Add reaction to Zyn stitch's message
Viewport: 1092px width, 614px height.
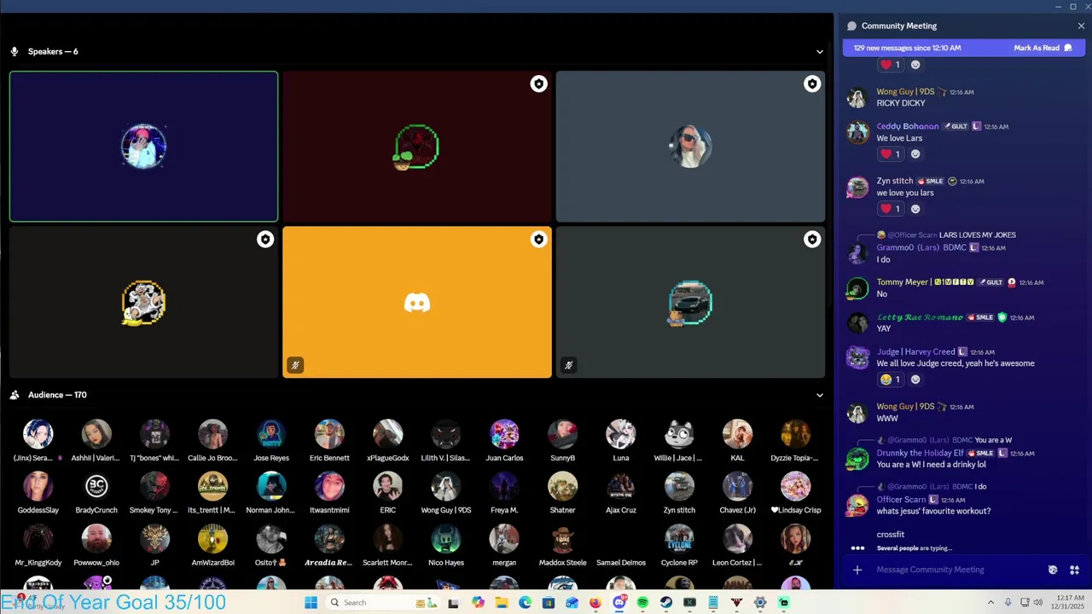point(915,209)
